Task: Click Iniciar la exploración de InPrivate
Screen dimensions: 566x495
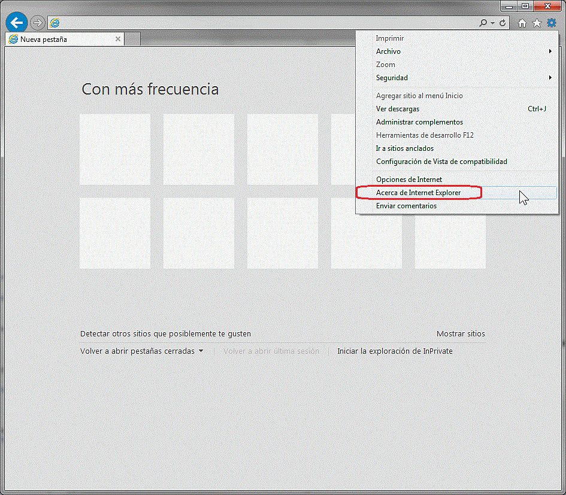Action: click(395, 351)
